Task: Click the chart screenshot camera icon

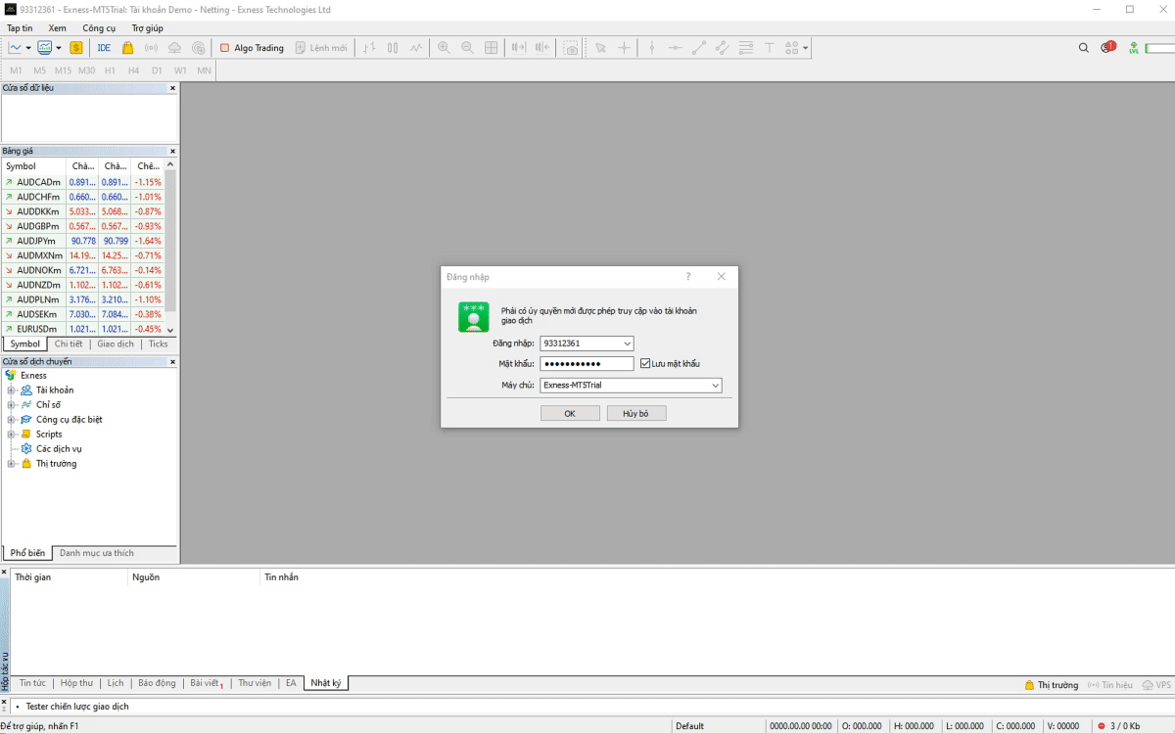Action: pos(571,47)
